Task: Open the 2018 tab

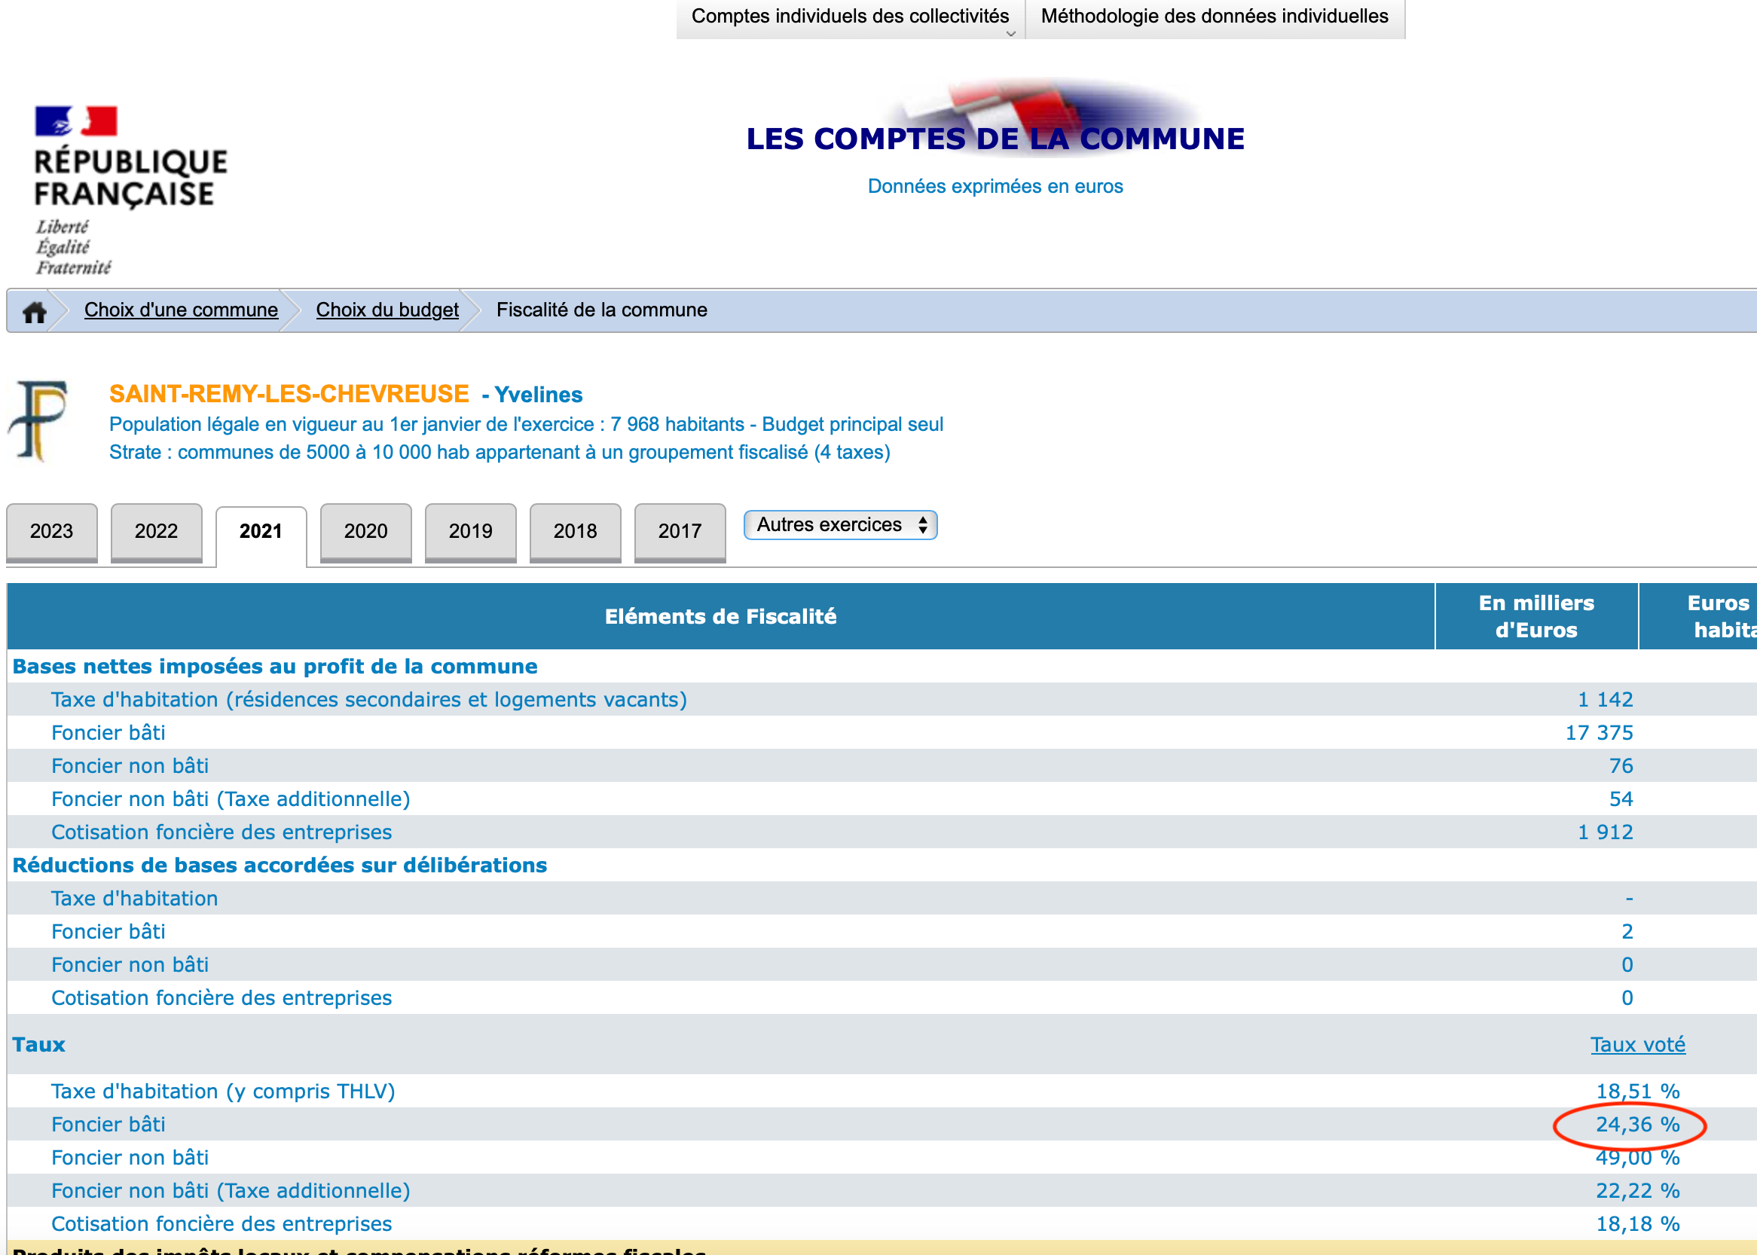Action: click(x=575, y=532)
